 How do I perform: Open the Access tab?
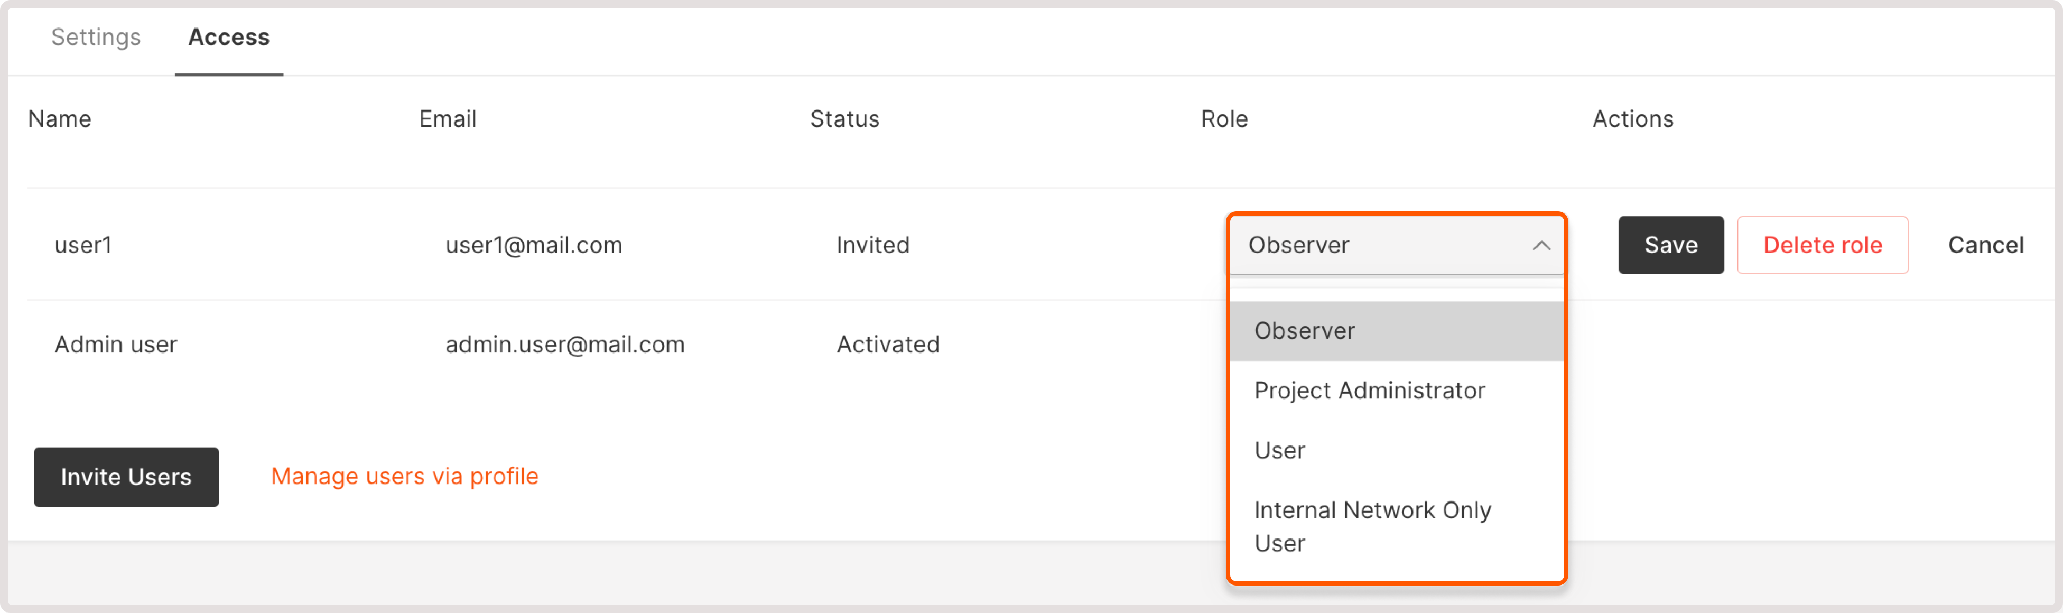228,37
